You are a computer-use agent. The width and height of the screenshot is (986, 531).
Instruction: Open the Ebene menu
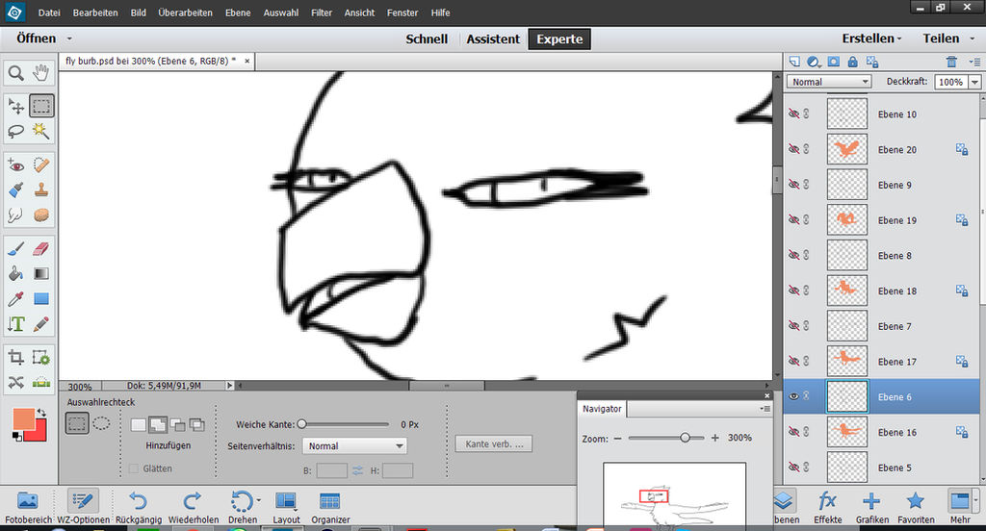point(238,13)
